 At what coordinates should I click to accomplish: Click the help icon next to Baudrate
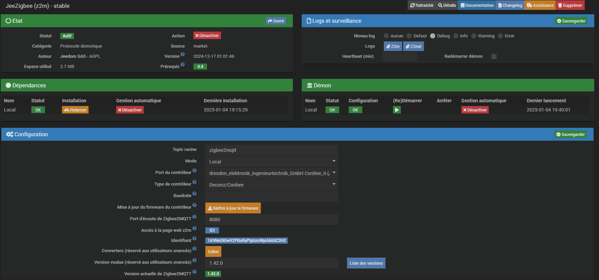tap(194, 194)
